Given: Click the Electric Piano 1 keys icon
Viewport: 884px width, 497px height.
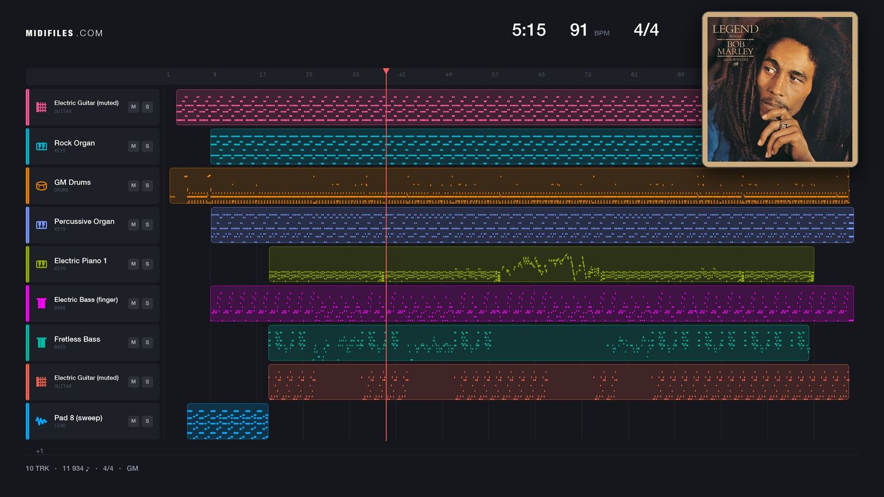Looking at the screenshot, I should (41, 264).
